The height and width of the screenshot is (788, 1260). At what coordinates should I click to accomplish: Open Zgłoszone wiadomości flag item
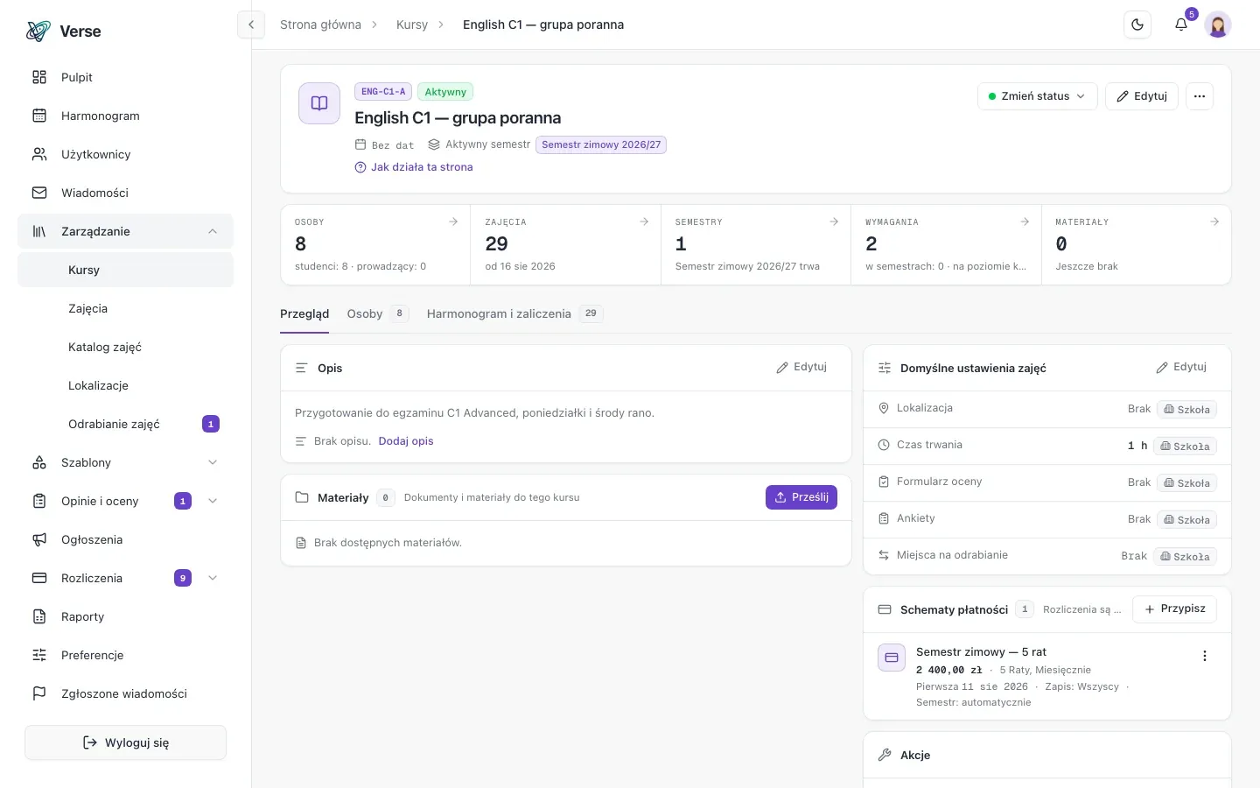[x=125, y=693]
